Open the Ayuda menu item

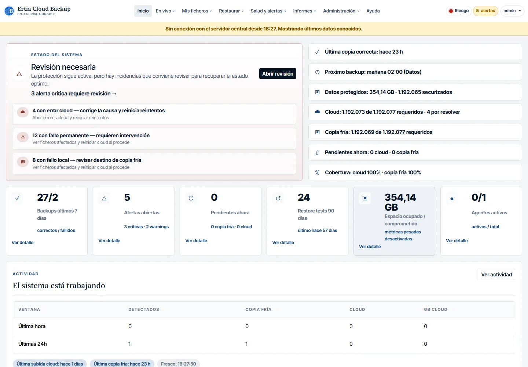click(x=373, y=11)
